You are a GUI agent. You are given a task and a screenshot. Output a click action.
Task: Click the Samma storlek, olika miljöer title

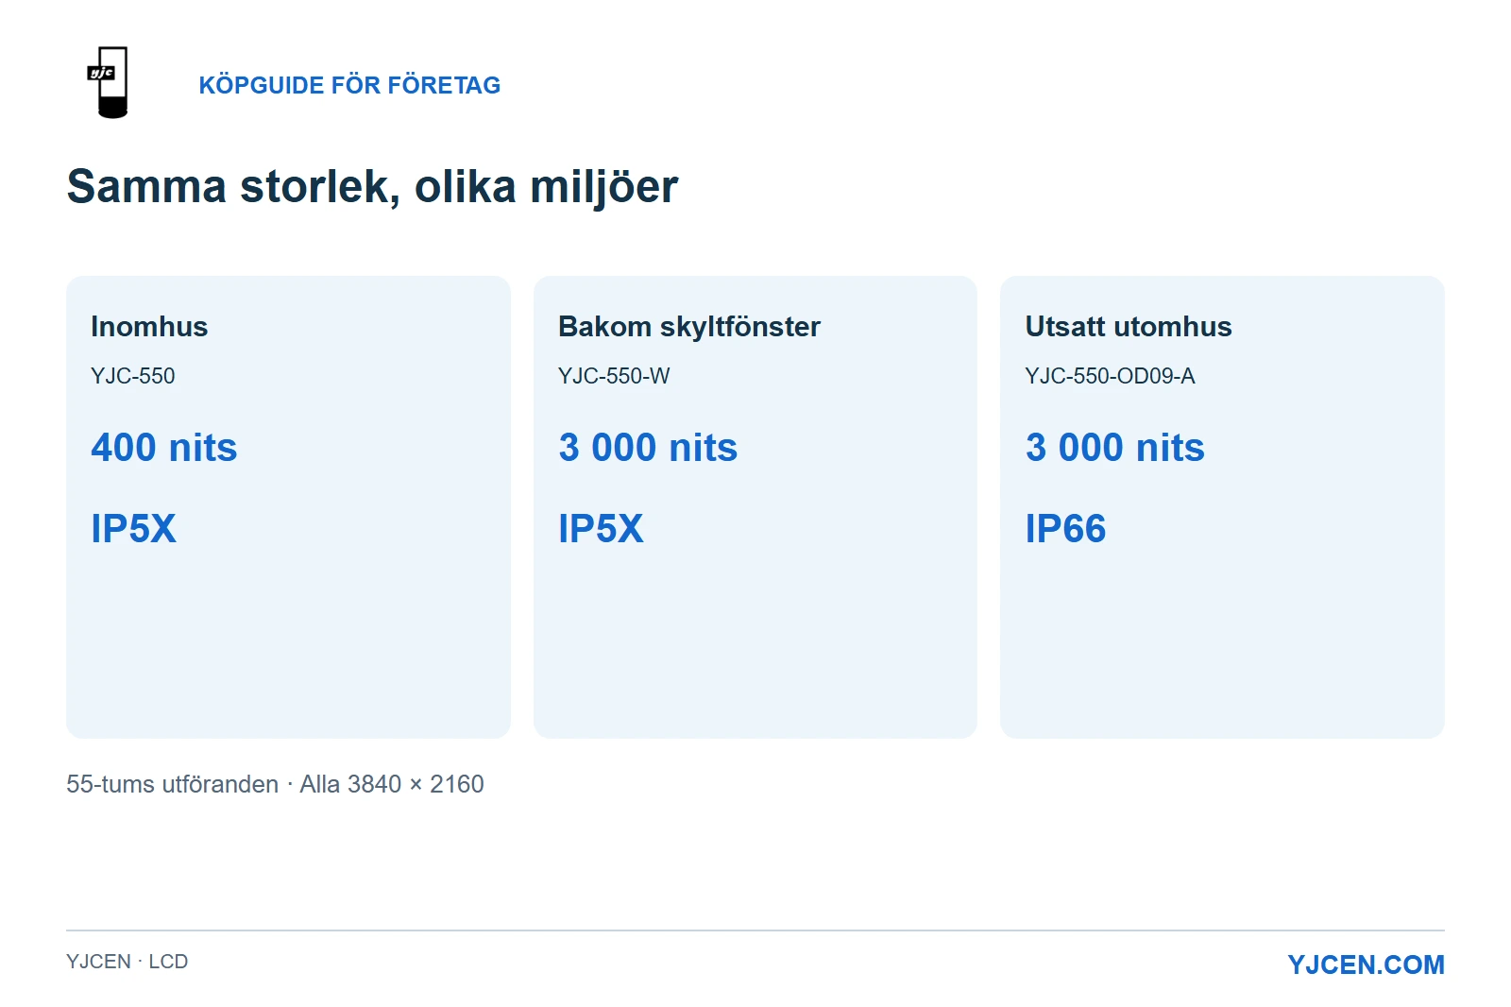point(372,186)
